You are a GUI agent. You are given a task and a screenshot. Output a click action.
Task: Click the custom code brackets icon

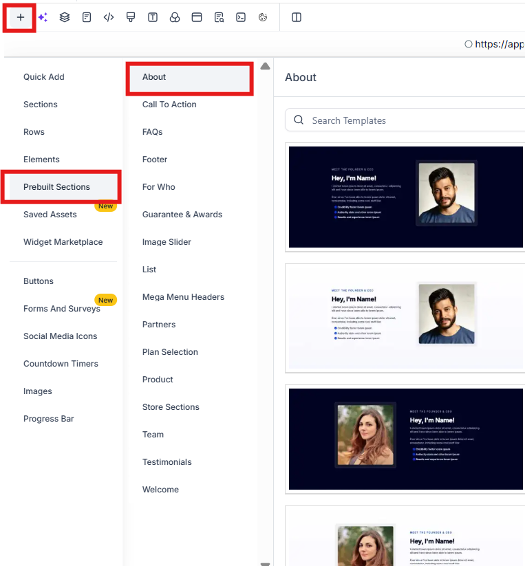(109, 17)
